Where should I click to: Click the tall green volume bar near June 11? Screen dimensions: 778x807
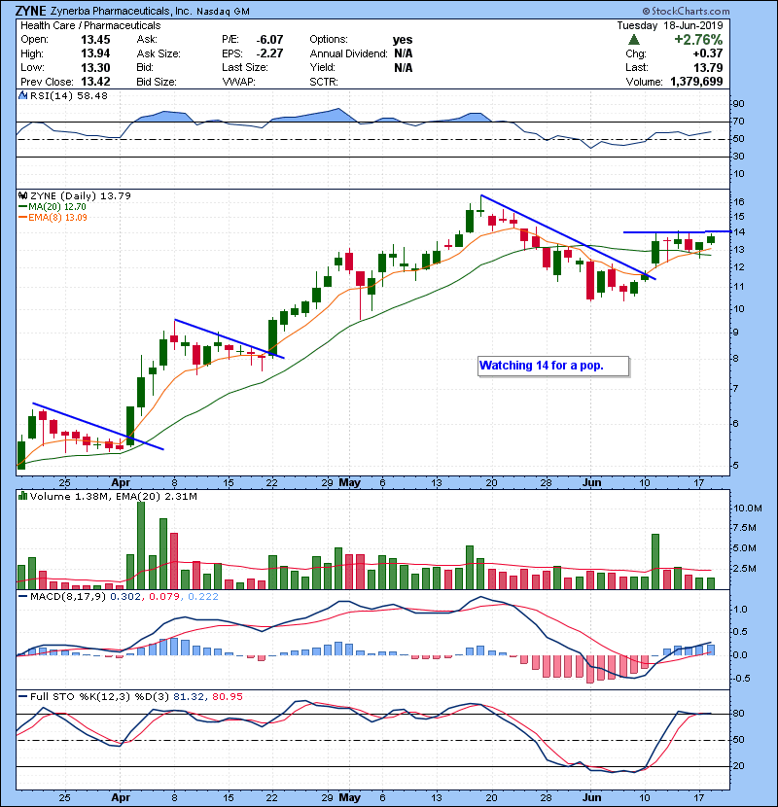(655, 562)
